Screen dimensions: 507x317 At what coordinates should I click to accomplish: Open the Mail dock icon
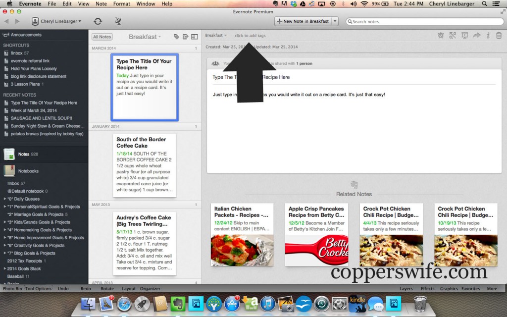(x=106, y=304)
